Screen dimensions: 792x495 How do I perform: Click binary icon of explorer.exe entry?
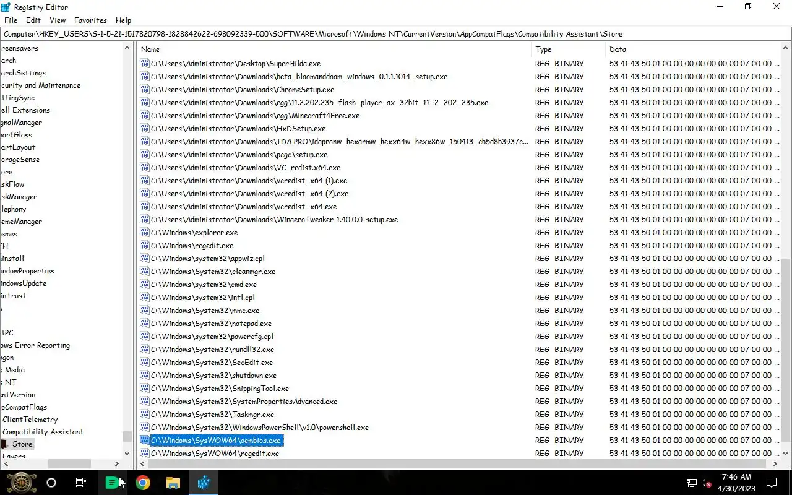pos(145,233)
